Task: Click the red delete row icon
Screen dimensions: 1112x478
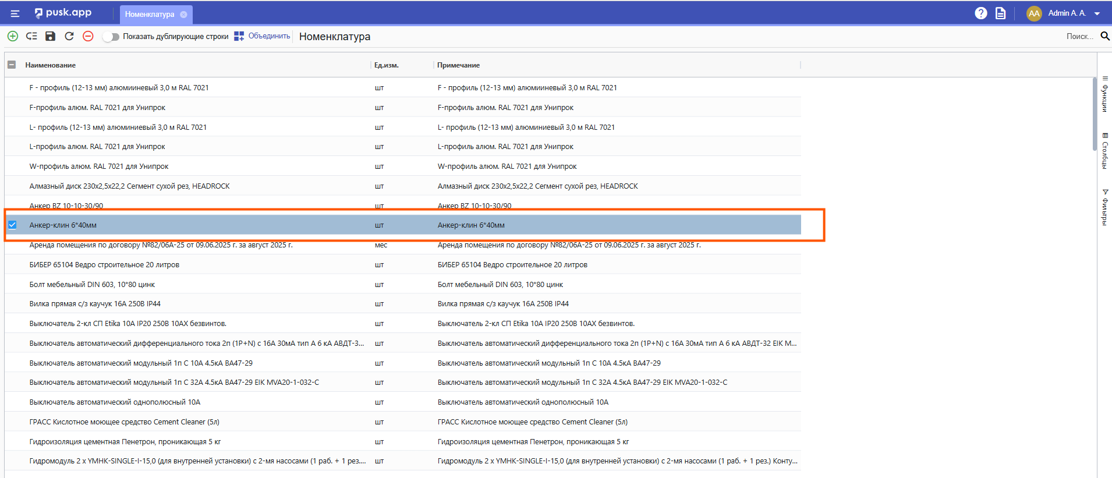Action: click(x=88, y=36)
